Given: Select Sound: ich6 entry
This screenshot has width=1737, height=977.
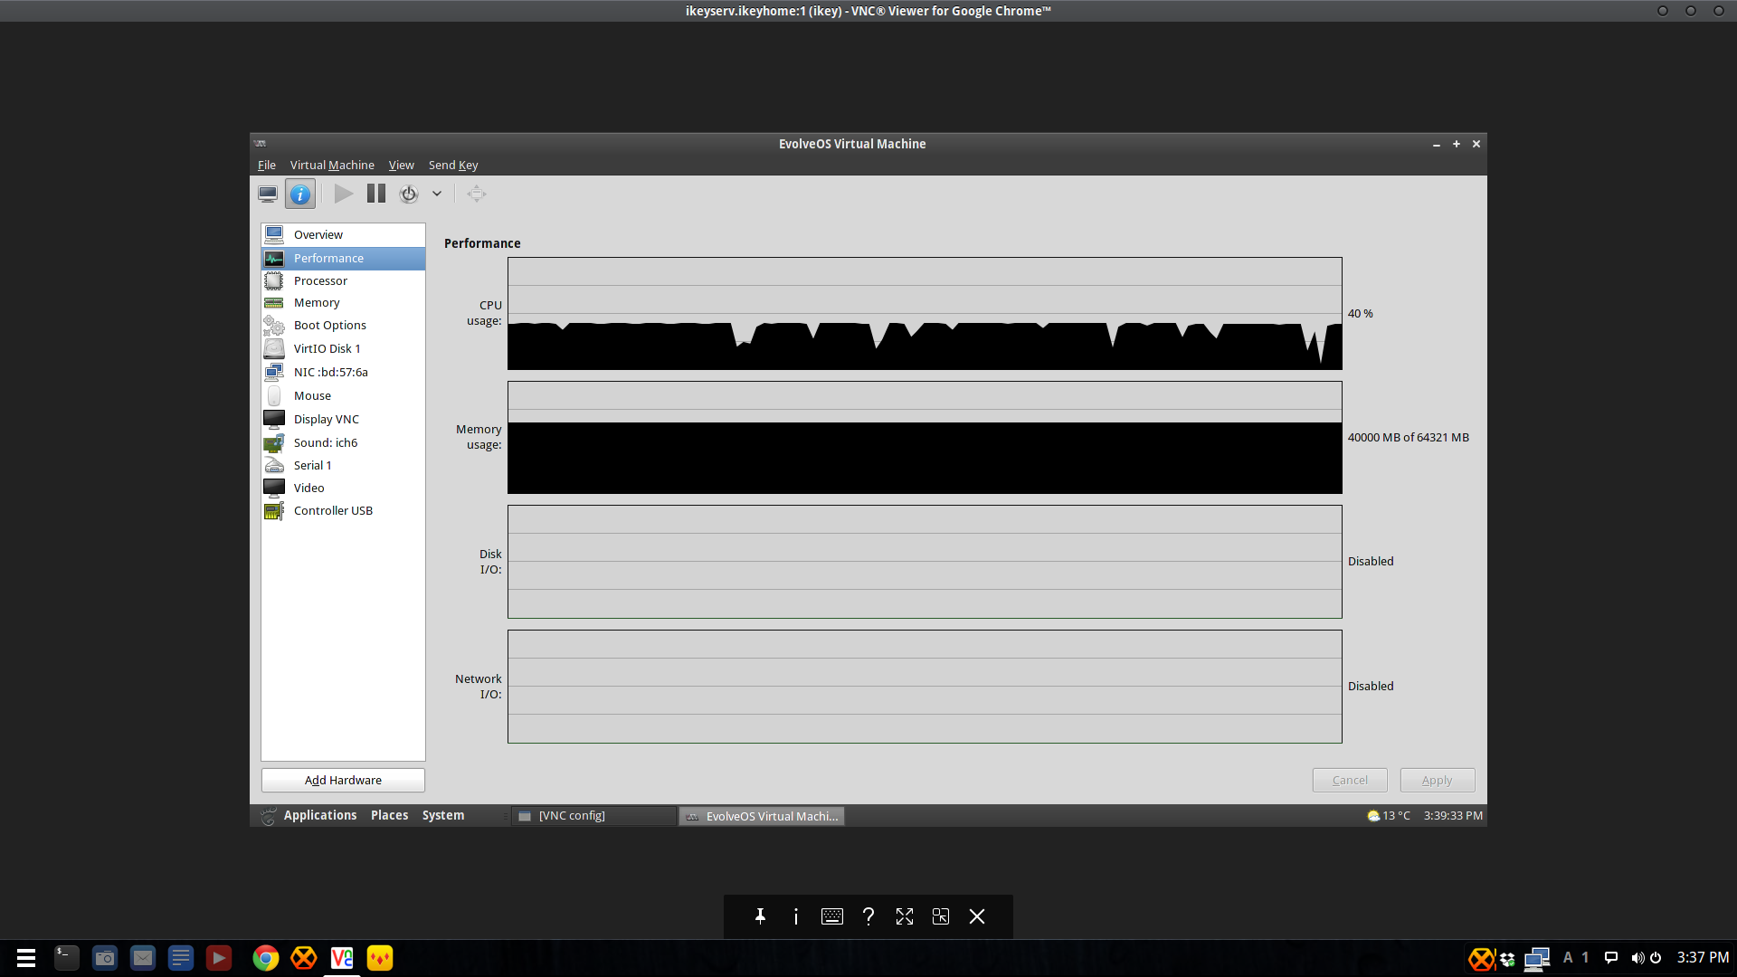Looking at the screenshot, I should click(343, 442).
